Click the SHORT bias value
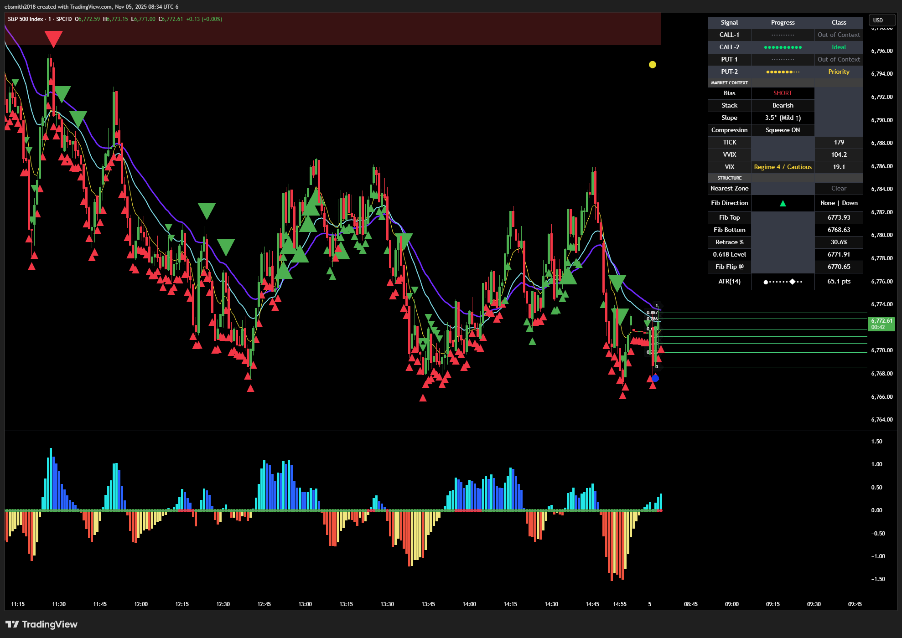The height and width of the screenshot is (638, 902). tap(783, 93)
